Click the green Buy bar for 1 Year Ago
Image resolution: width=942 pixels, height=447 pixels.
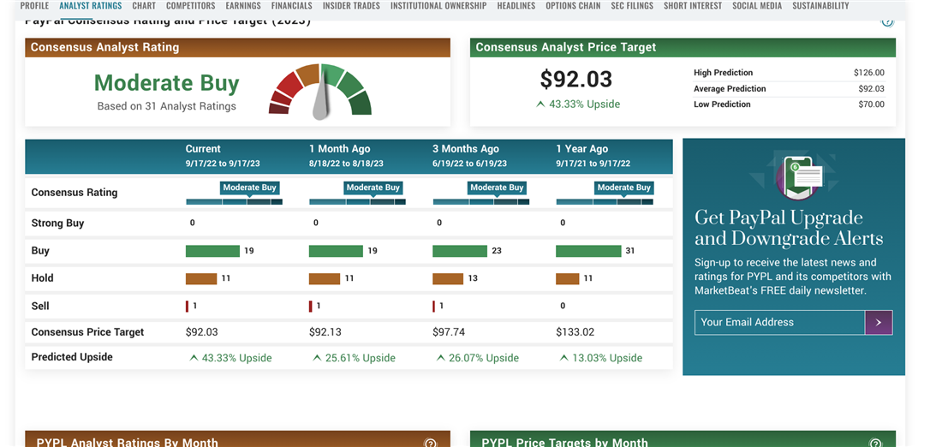(x=588, y=251)
